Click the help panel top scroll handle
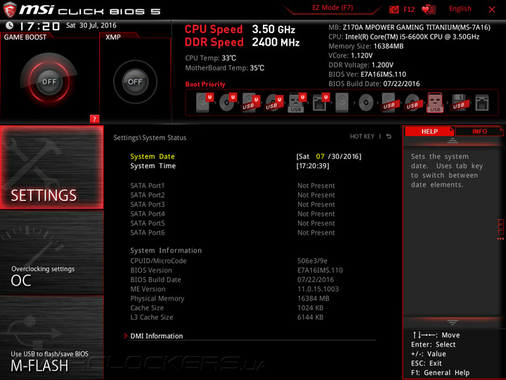The image size is (506, 380). (453, 140)
